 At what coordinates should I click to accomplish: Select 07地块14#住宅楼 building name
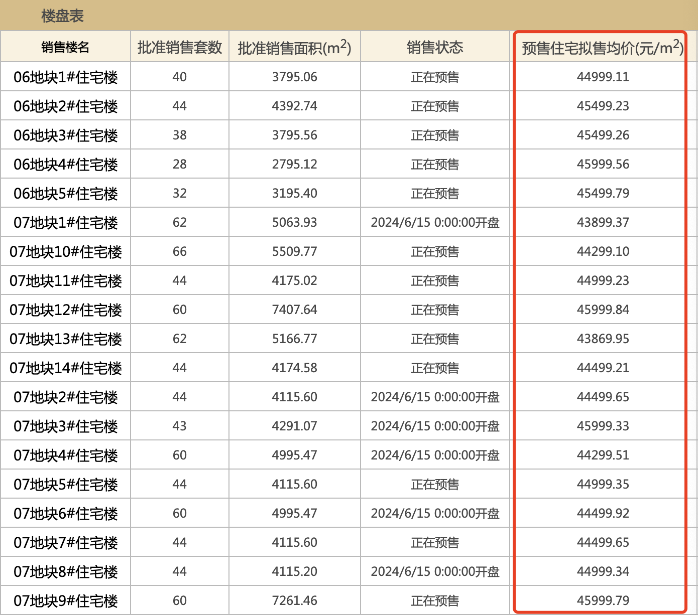66,368
